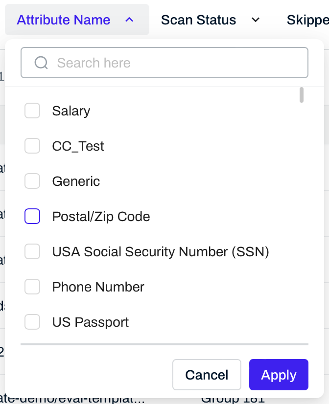329x404 pixels.
Task: Mark the US Passport checkbox
Action: (x=32, y=322)
